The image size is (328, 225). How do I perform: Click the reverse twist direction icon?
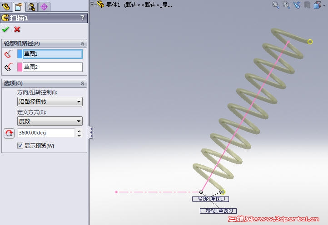point(9,133)
